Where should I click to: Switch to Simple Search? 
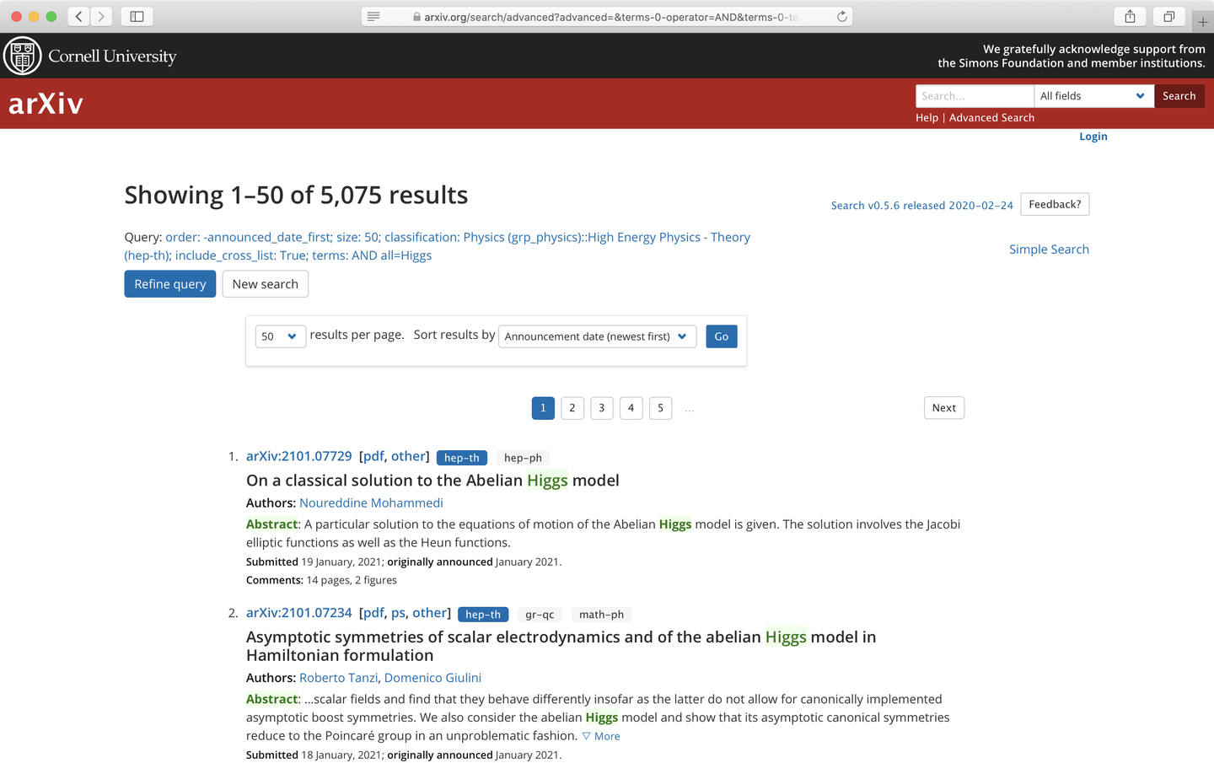1049,250
